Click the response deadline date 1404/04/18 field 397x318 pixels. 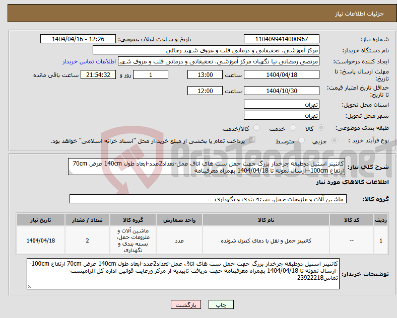pyautogui.click(x=281, y=75)
